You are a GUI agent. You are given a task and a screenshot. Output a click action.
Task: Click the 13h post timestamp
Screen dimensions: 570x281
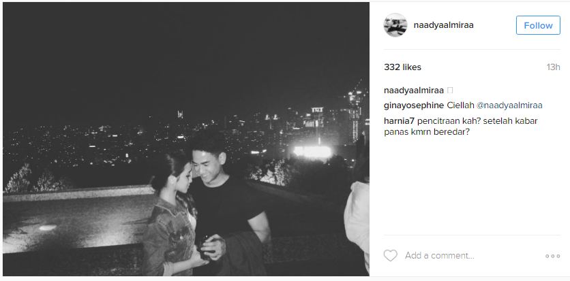tap(553, 67)
